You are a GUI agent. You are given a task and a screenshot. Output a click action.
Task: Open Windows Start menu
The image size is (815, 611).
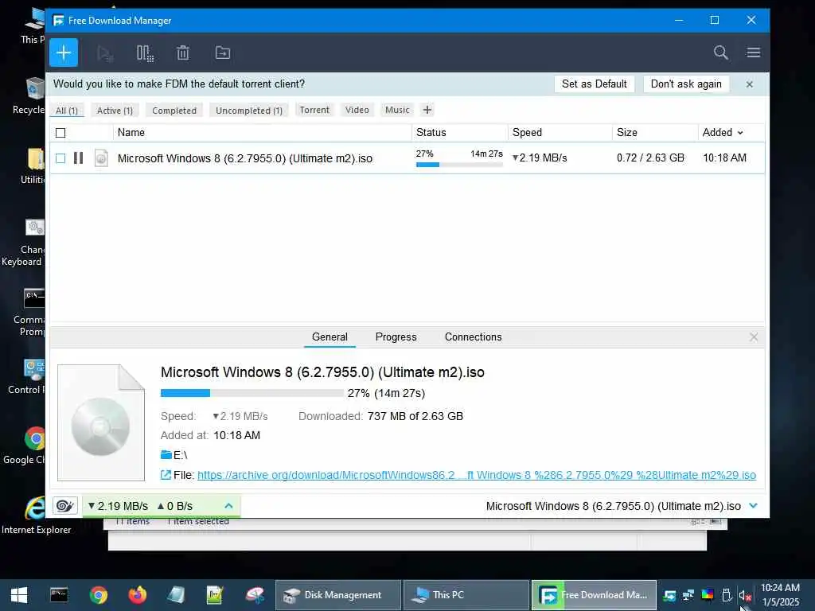point(19,595)
